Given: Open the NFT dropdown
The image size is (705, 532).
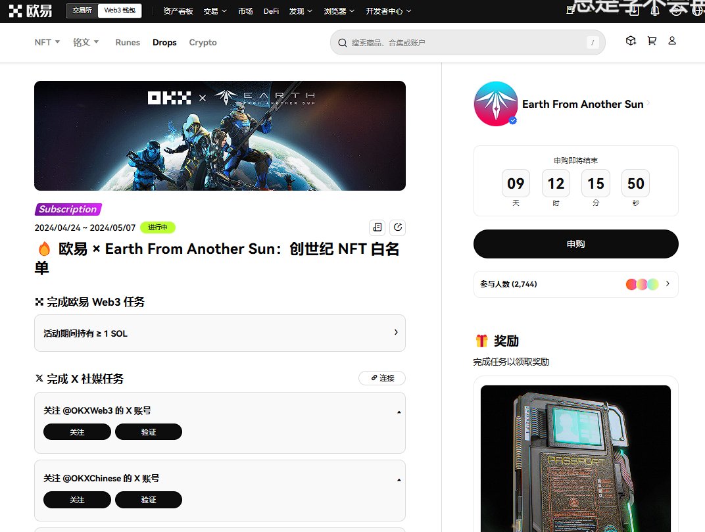Looking at the screenshot, I should pyautogui.click(x=47, y=42).
